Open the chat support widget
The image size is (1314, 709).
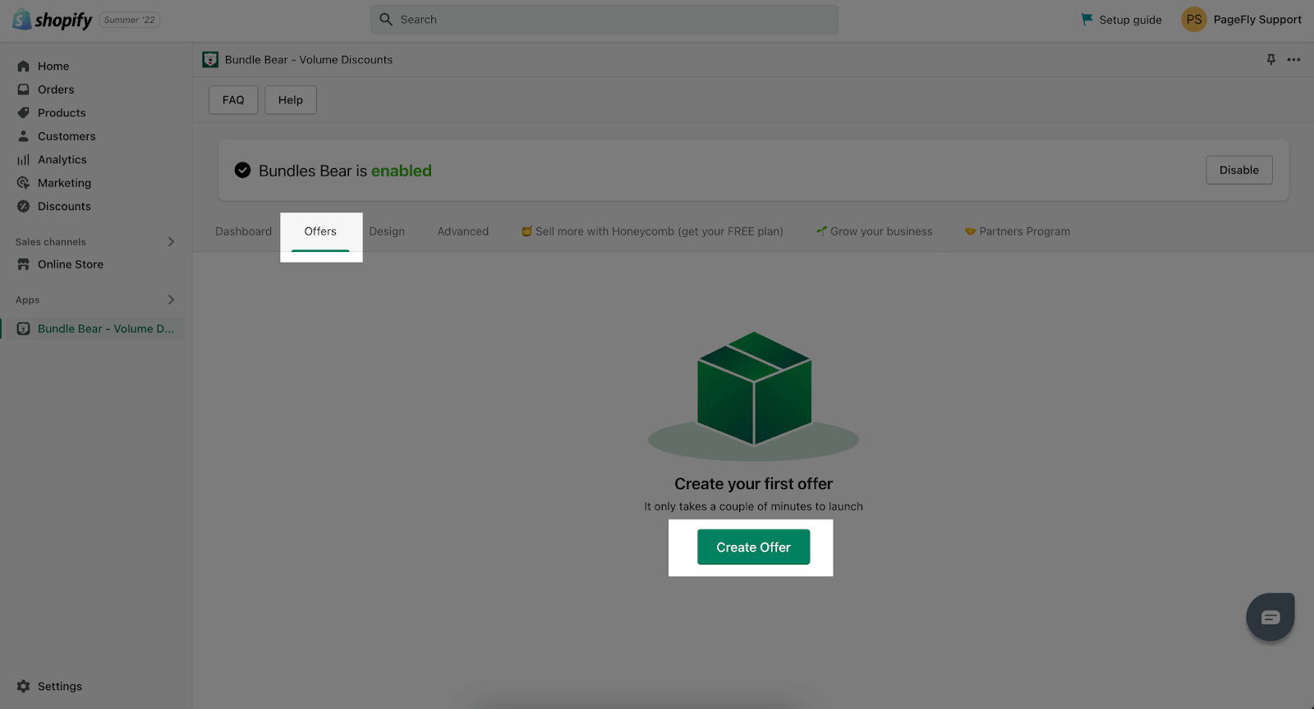1270,617
